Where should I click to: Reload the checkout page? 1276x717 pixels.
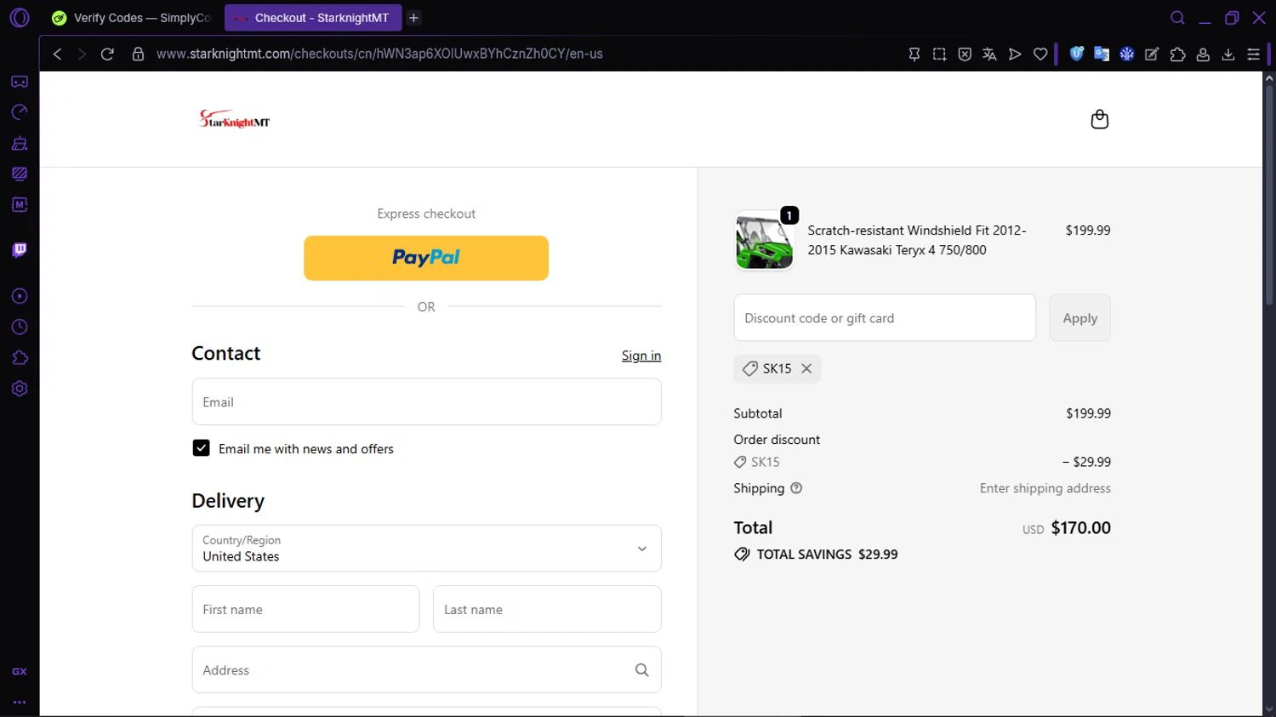(107, 54)
